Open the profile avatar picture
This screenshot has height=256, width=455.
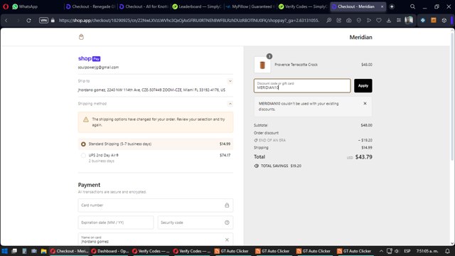tap(409, 20)
